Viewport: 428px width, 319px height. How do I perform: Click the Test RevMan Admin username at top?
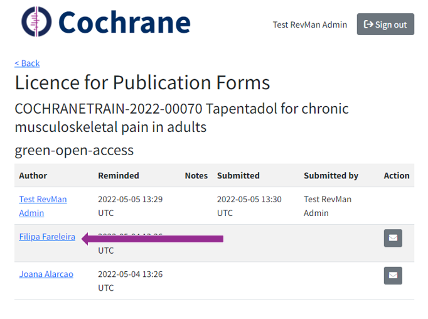[309, 24]
